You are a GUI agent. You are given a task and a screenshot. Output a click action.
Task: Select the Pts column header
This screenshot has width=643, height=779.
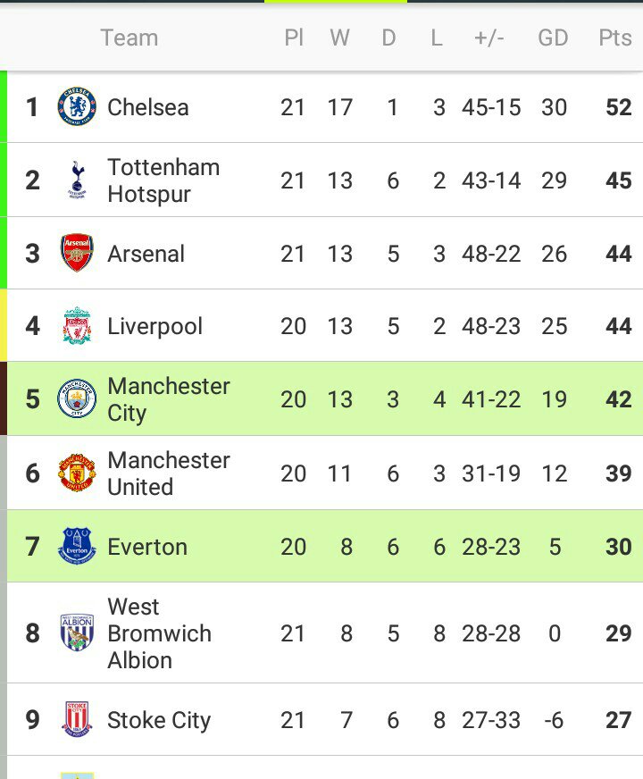point(615,38)
